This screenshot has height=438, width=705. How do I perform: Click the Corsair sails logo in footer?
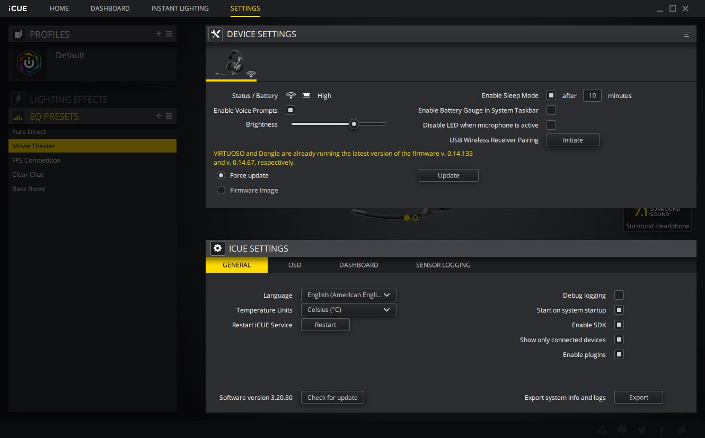(x=683, y=430)
